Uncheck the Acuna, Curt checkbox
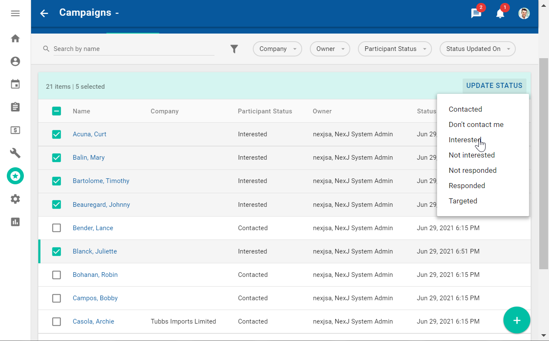Image resolution: width=549 pixels, height=341 pixels. pyautogui.click(x=57, y=134)
